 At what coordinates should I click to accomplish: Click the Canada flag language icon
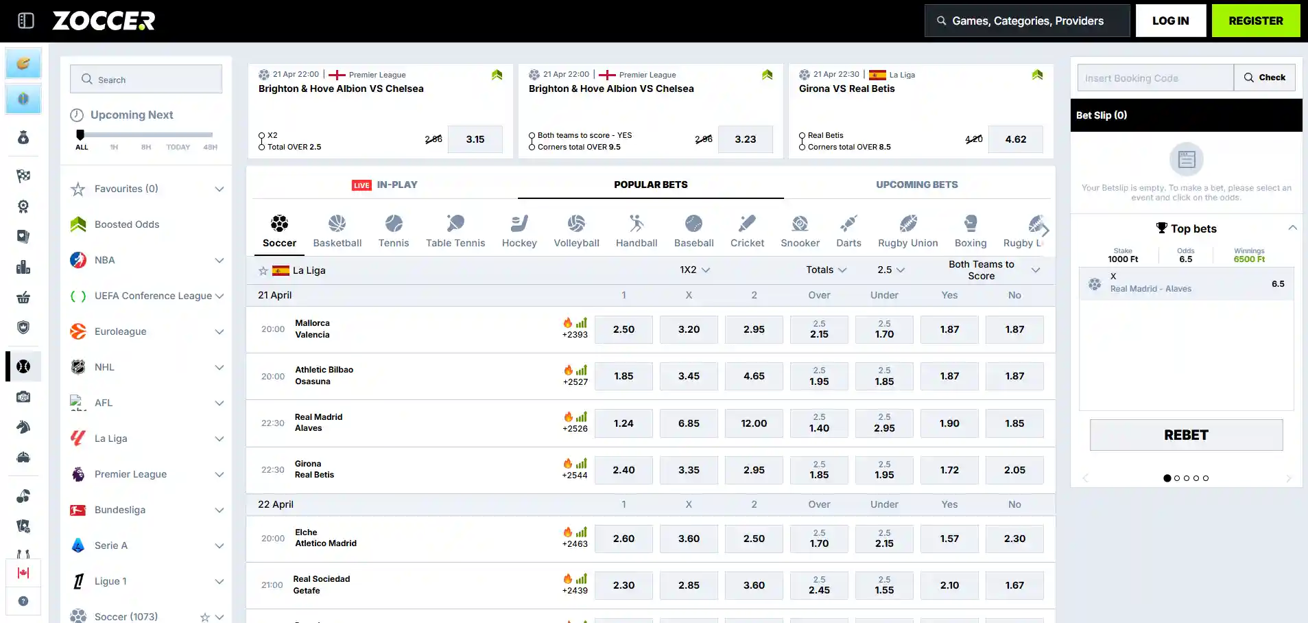pos(23,573)
